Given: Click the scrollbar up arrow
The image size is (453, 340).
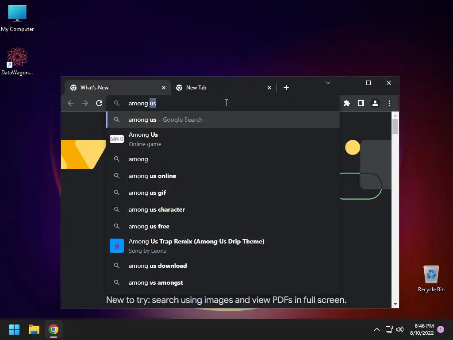Looking at the screenshot, I should (x=395, y=116).
